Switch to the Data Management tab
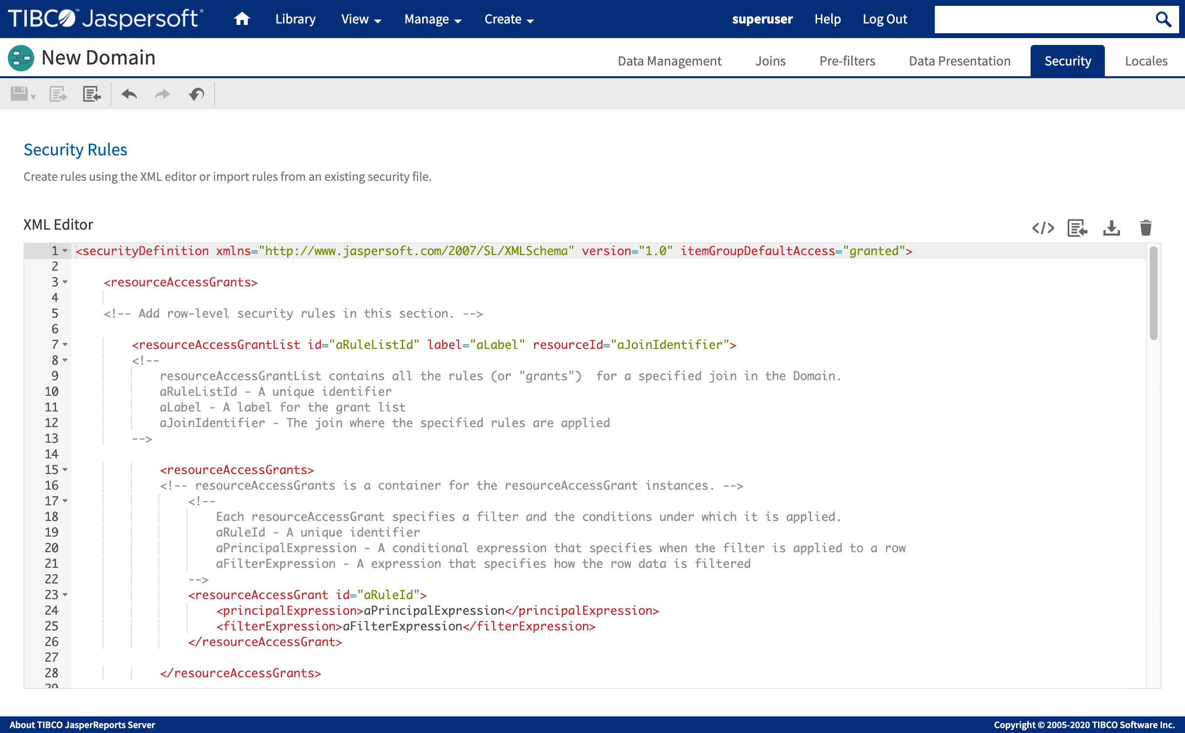Image resolution: width=1185 pixels, height=733 pixels. pyautogui.click(x=669, y=61)
